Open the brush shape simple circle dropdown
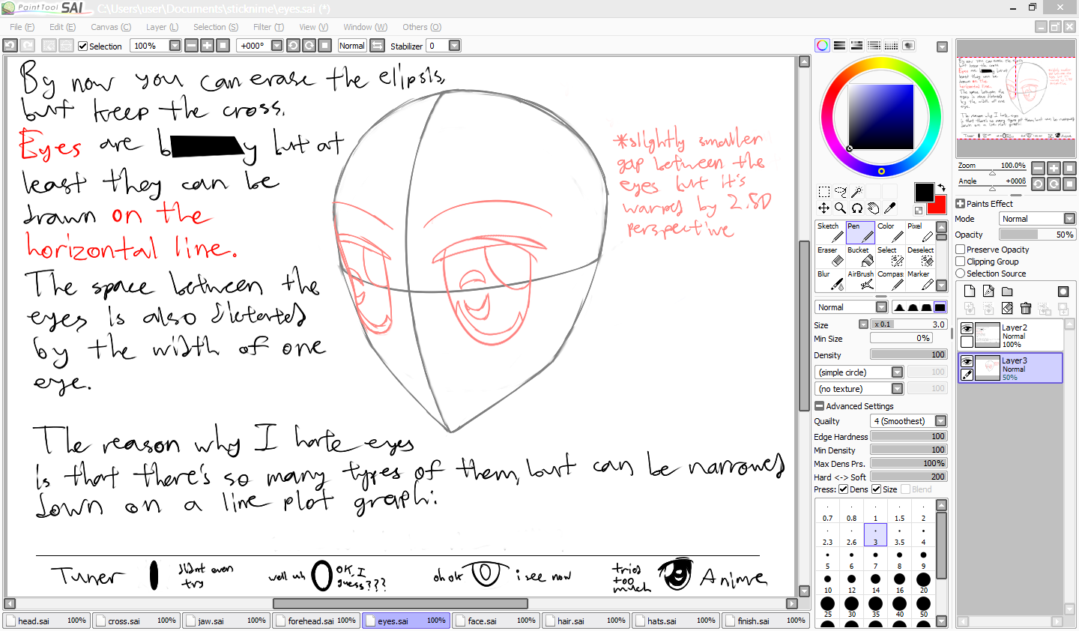Viewport: 1079px width, 631px height. (859, 372)
